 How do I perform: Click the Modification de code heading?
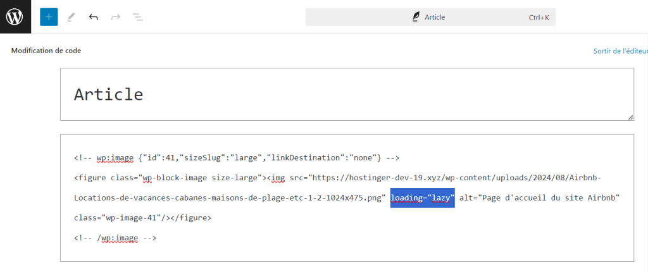pos(46,51)
